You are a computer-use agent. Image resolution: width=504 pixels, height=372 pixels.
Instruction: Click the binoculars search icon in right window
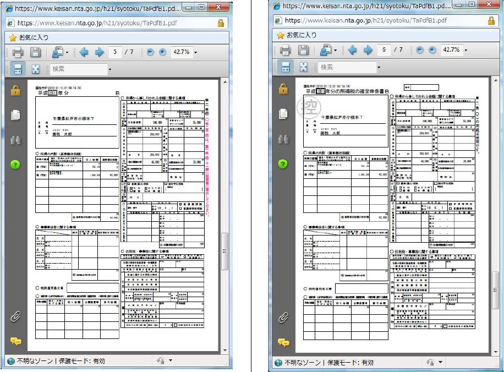click(x=283, y=139)
